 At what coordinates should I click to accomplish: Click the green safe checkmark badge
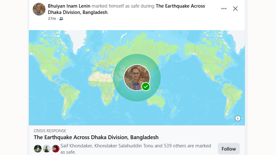point(146,86)
